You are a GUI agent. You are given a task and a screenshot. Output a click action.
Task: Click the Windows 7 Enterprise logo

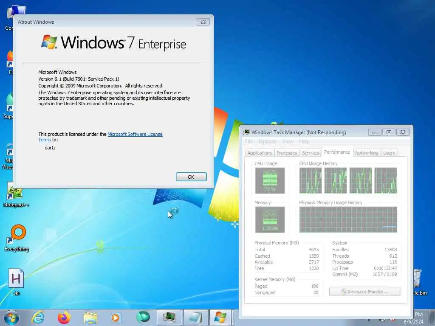click(x=114, y=42)
